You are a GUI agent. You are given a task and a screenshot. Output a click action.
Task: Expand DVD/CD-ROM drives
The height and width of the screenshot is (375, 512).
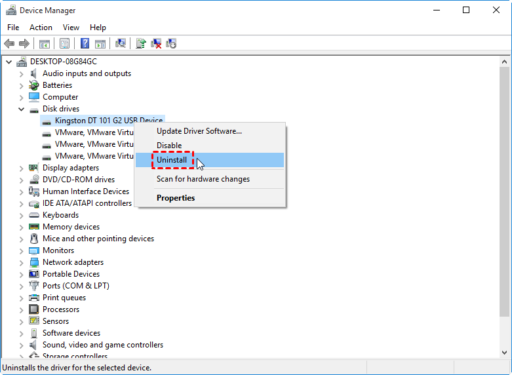22,180
